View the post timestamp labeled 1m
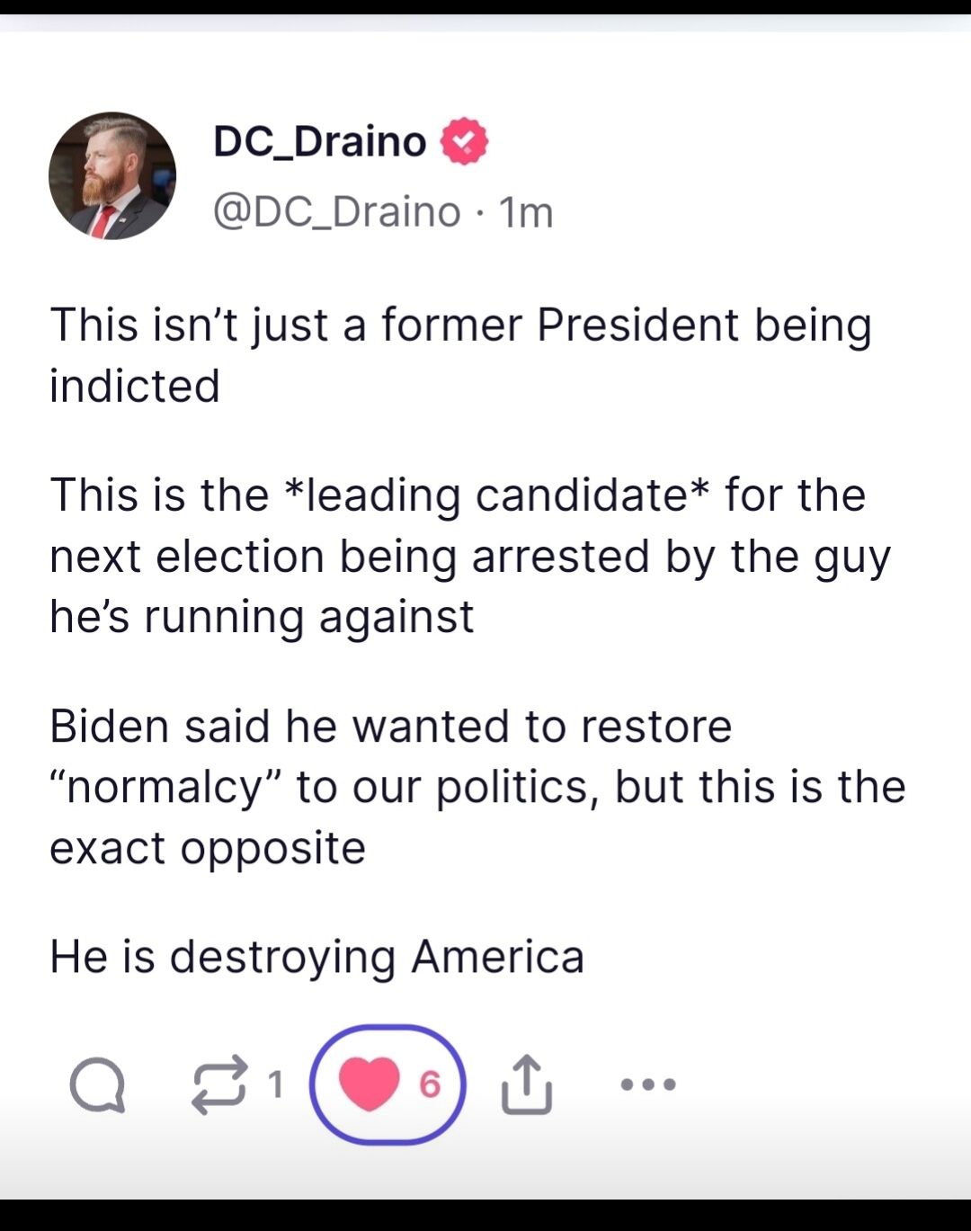The height and width of the screenshot is (1231, 971). pos(526,211)
